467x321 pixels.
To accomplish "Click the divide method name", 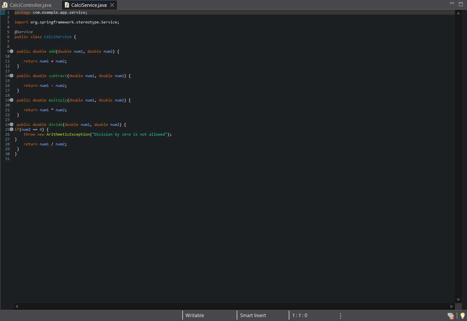I will coord(56,125).
